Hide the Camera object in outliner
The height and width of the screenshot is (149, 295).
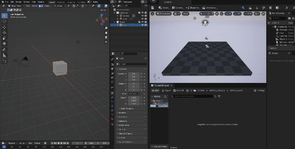click(x=143, y=16)
